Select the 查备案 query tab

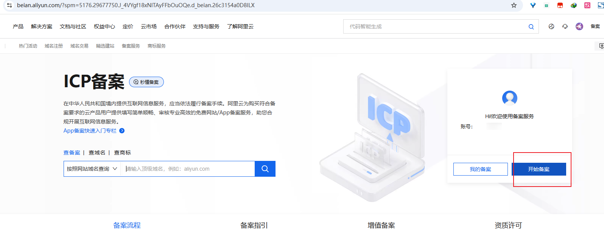pyautogui.click(x=72, y=153)
